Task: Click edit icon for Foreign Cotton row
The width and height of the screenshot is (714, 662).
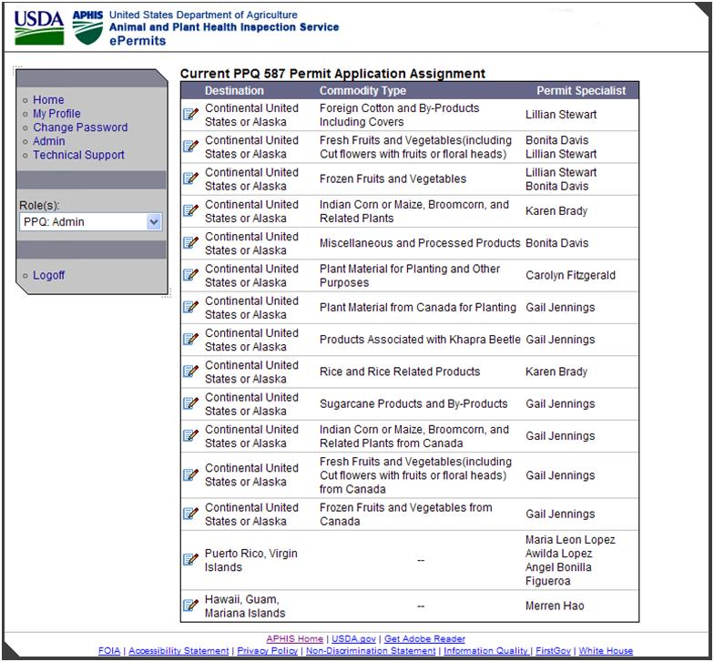Action: tap(191, 115)
